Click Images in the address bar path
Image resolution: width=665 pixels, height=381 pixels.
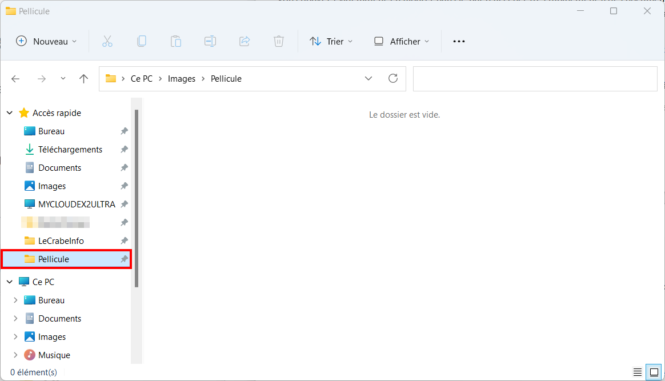point(182,79)
